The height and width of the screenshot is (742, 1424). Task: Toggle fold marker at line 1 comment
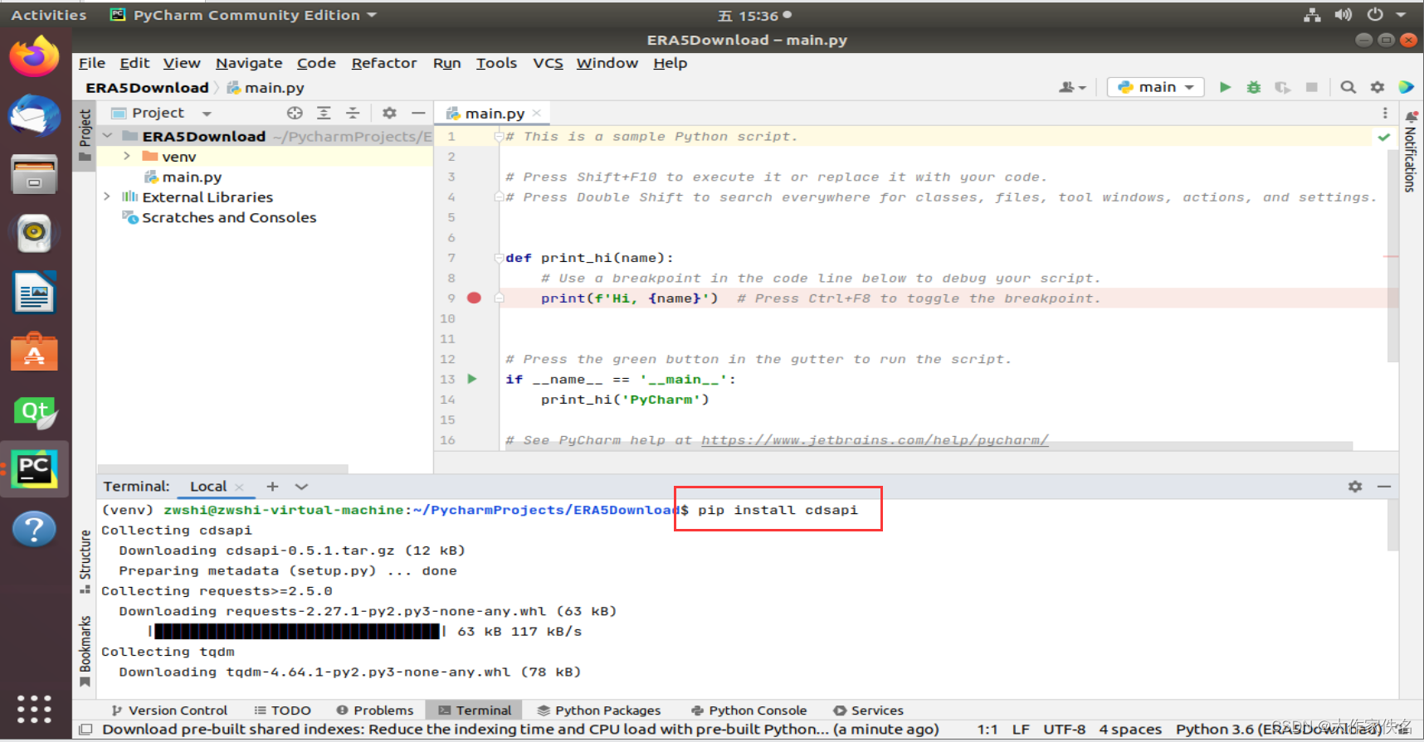[x=499, y=137]
